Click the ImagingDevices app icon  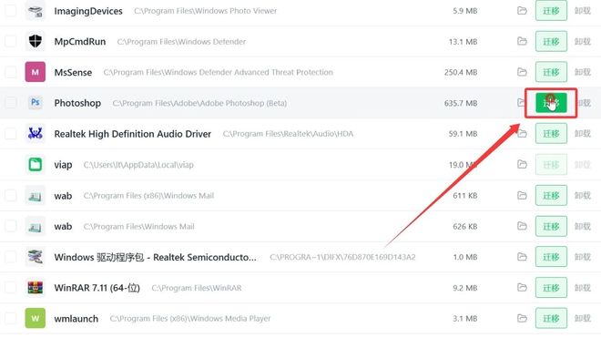click(36, 11)
